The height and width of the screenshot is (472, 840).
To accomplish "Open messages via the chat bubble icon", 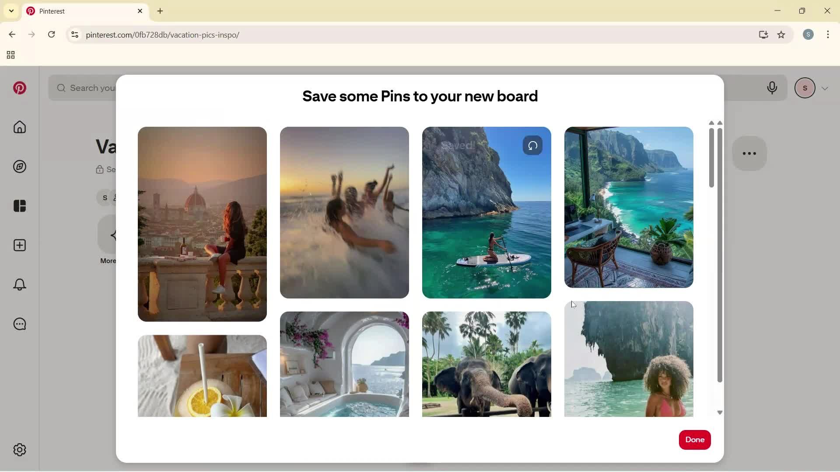I will [x=20, y=324].
